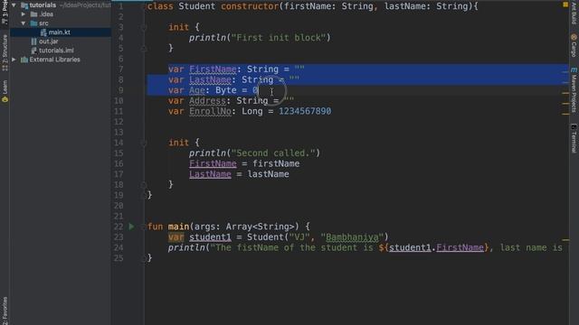Screen dimensions: 579x325
Task: Click tutorials.iml module file icon
Action: click(x=34, y=51)
